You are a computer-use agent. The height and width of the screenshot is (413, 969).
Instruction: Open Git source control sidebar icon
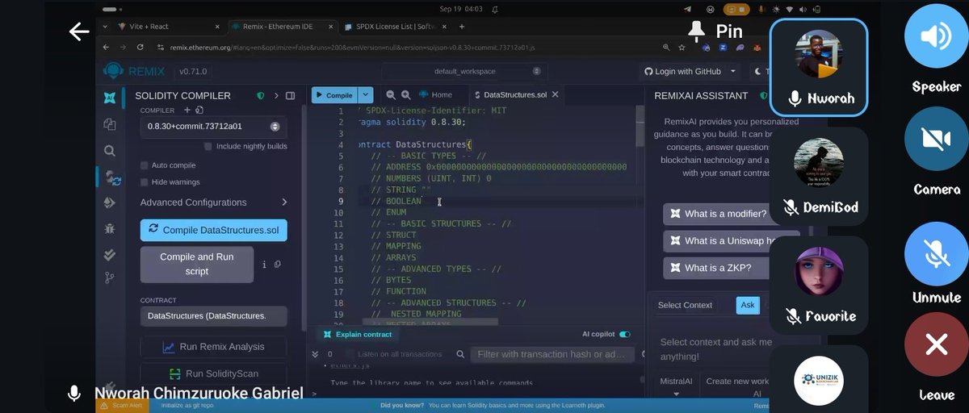pyautogui.click(x=110, y=278)
